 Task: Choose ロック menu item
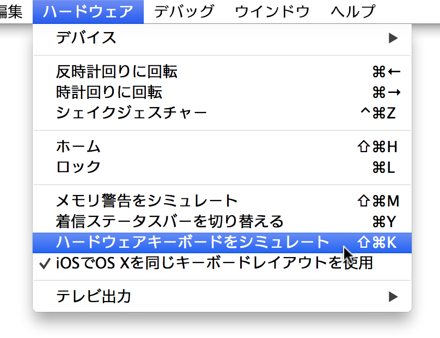[x=222, y=167]
